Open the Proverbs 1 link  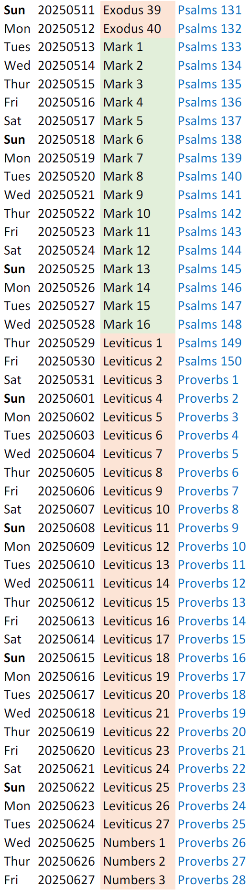pyautogui.click(x=208, y=380)
